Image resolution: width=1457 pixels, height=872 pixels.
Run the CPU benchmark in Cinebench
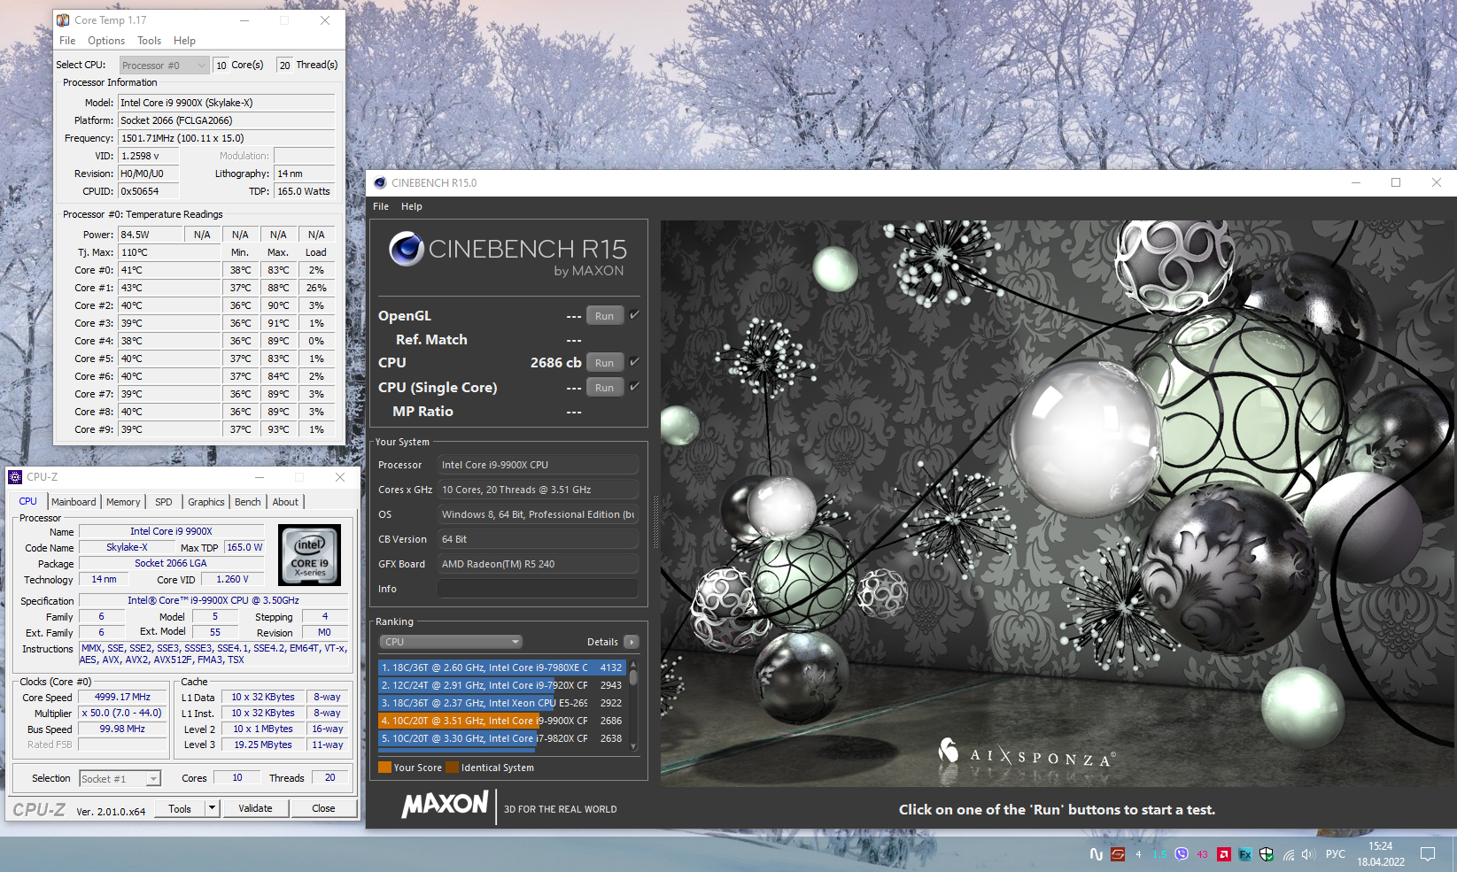click(605, 363)
